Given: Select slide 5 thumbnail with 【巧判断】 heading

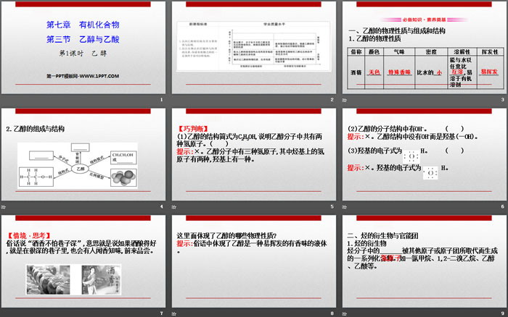Looking at the screenshot, I should click(x=254, y=154).
